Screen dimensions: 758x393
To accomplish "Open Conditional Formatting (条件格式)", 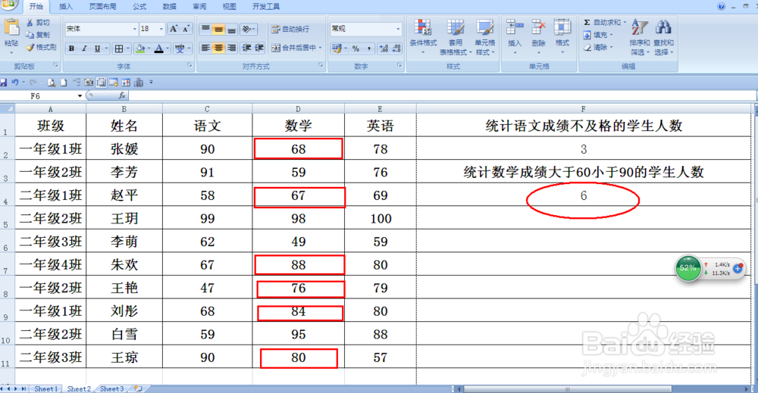I will [x=423, y=36].
